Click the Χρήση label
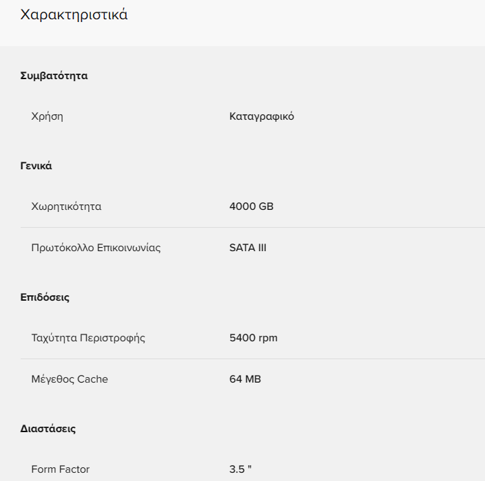The image size is (485, 481). (x=47, y=116)
